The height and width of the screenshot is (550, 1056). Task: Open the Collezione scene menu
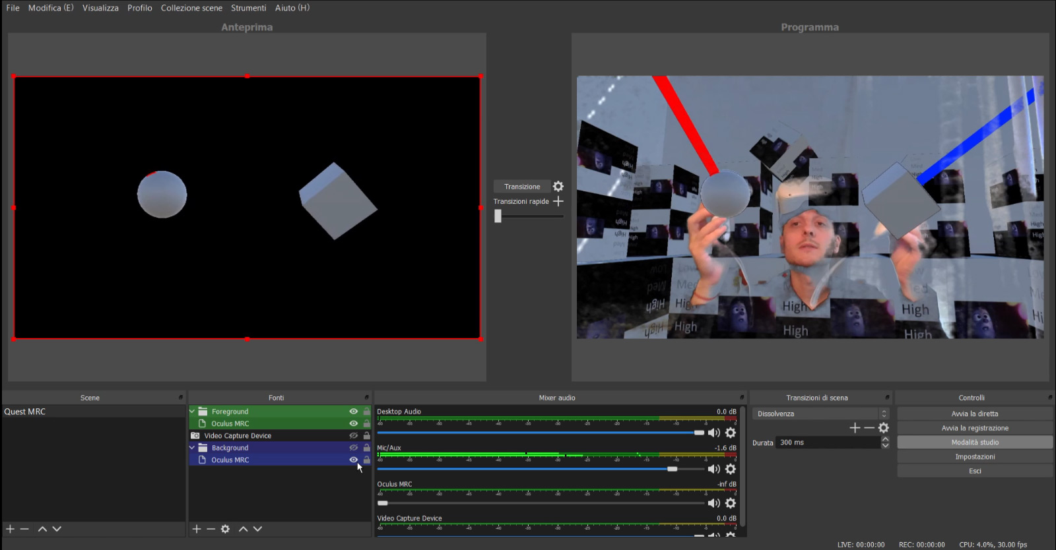pyautogui.click(x=191, y=8)
